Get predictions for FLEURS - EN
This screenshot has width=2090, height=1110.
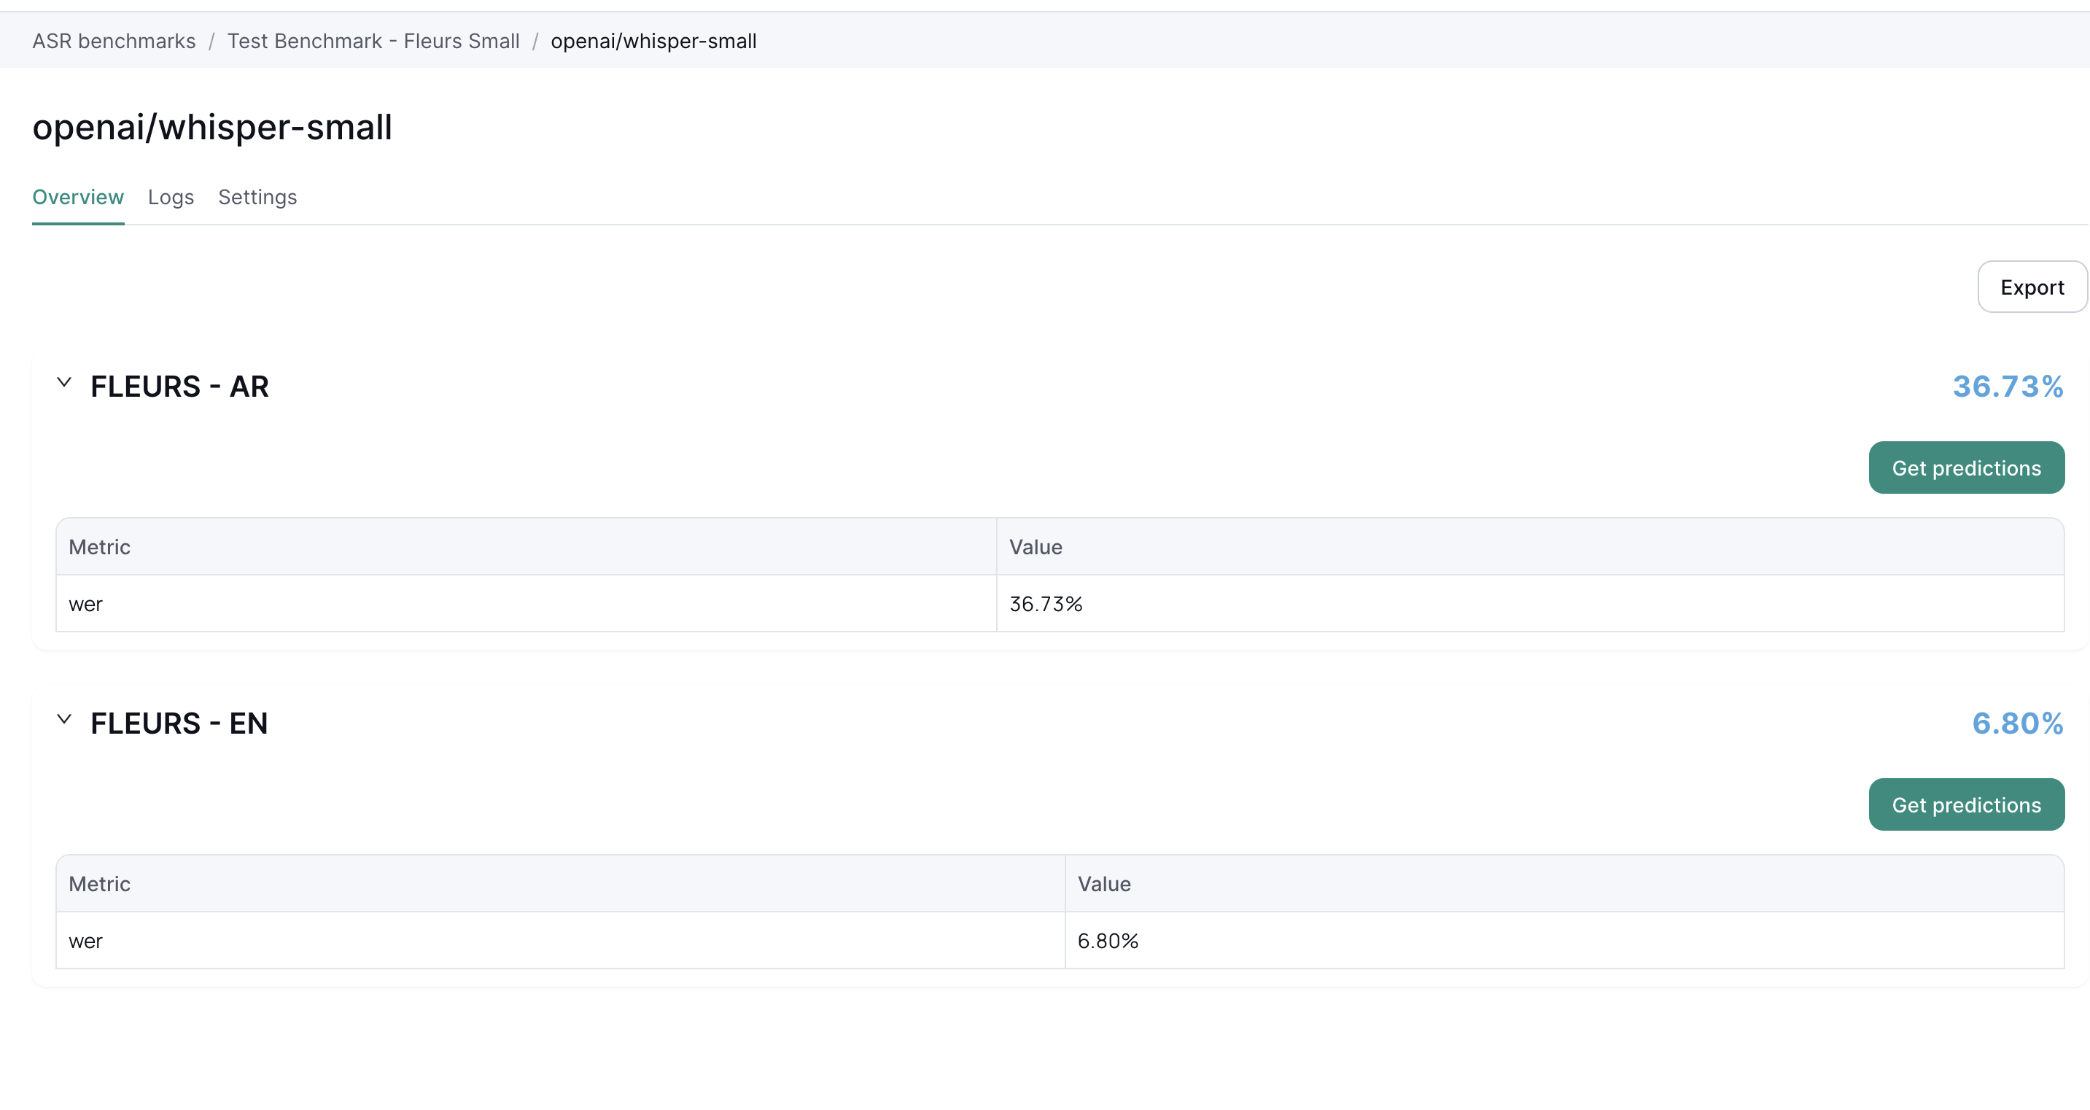tap(1966, 805)
